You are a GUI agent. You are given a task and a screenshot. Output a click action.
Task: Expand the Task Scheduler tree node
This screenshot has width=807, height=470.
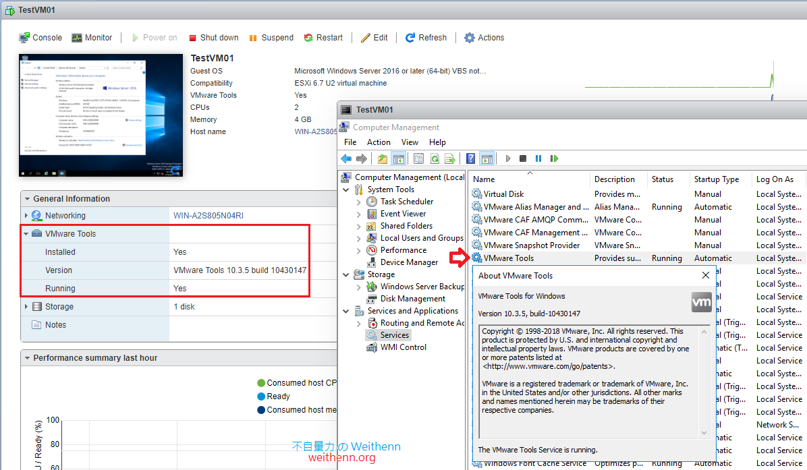(x=358, y=201)
